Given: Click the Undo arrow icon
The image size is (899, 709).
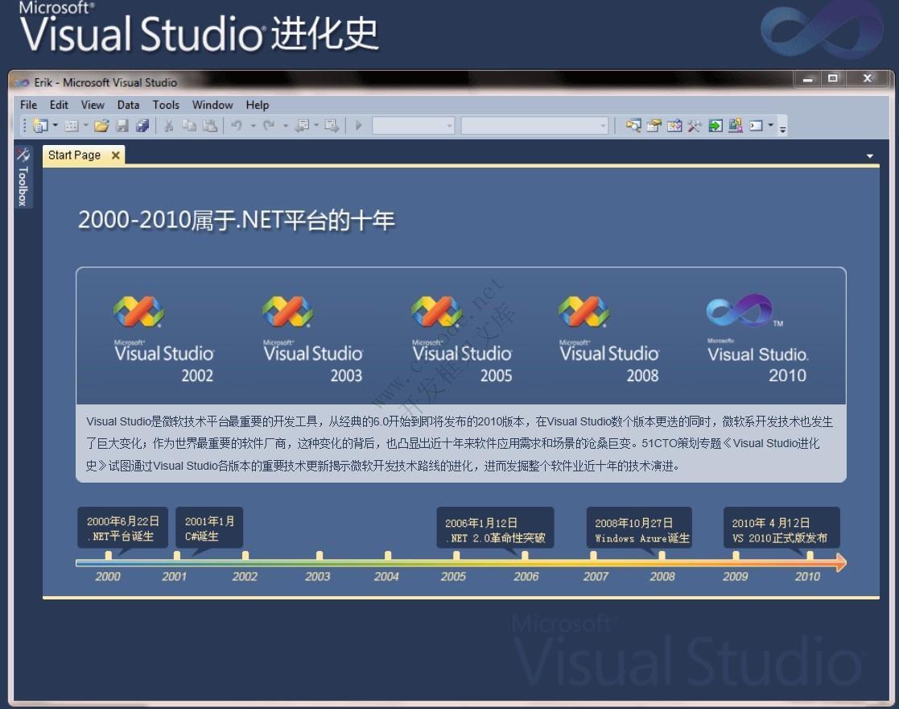Looking at the screenshot, I should point(235,126).
